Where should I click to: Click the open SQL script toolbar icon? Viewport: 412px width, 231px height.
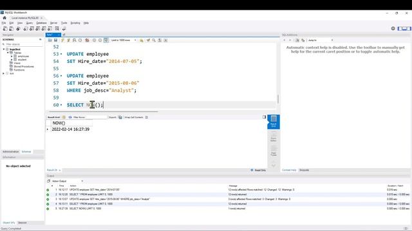coord(12,28)
